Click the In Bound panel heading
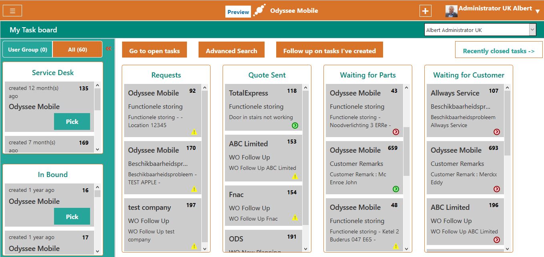Screen dimensions: 544x257 point(53,175)
